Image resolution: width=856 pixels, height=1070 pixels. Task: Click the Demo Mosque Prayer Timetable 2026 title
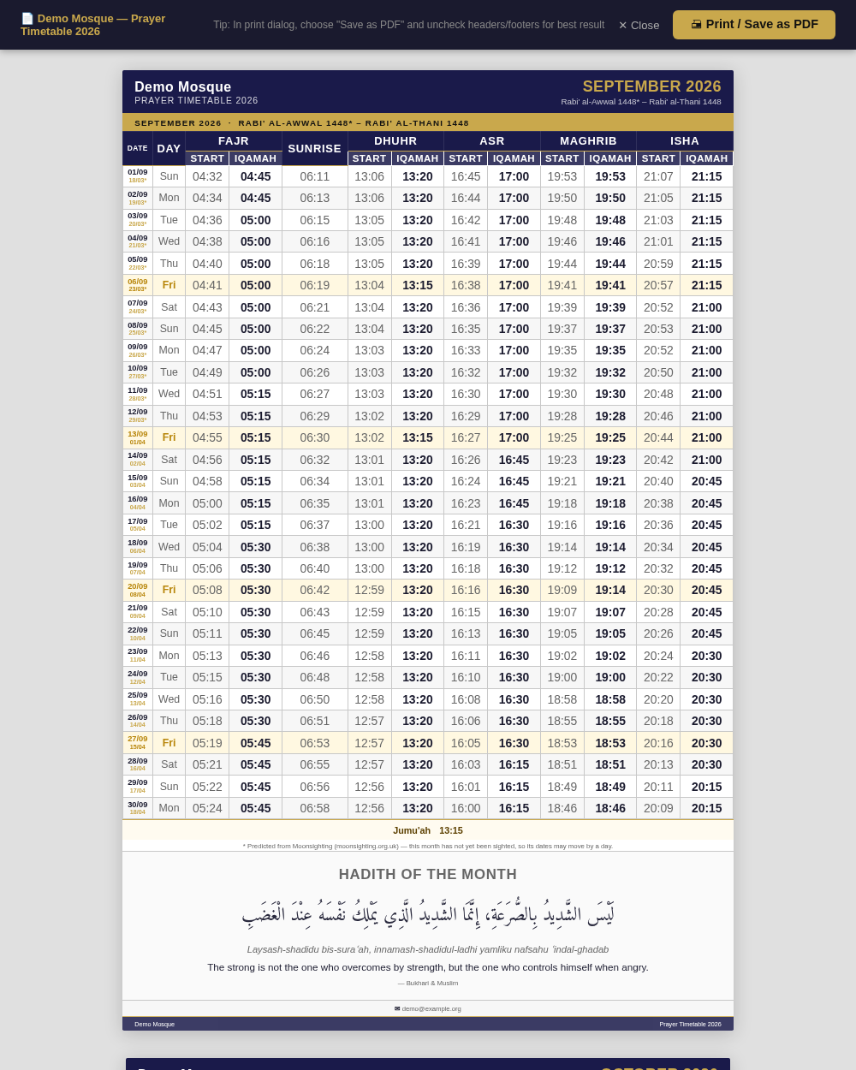[93, 25]
